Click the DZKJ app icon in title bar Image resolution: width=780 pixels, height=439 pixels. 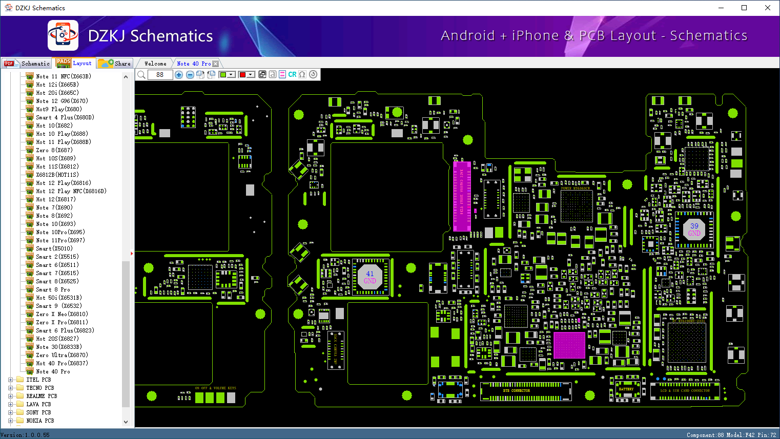pyautogui.click(x=8, y=8)
